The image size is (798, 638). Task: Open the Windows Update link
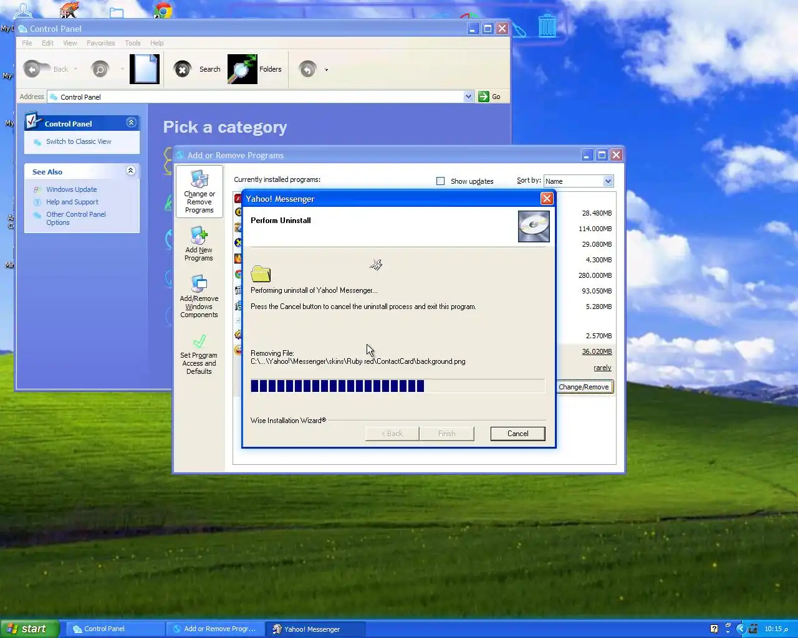click(71, 189)
